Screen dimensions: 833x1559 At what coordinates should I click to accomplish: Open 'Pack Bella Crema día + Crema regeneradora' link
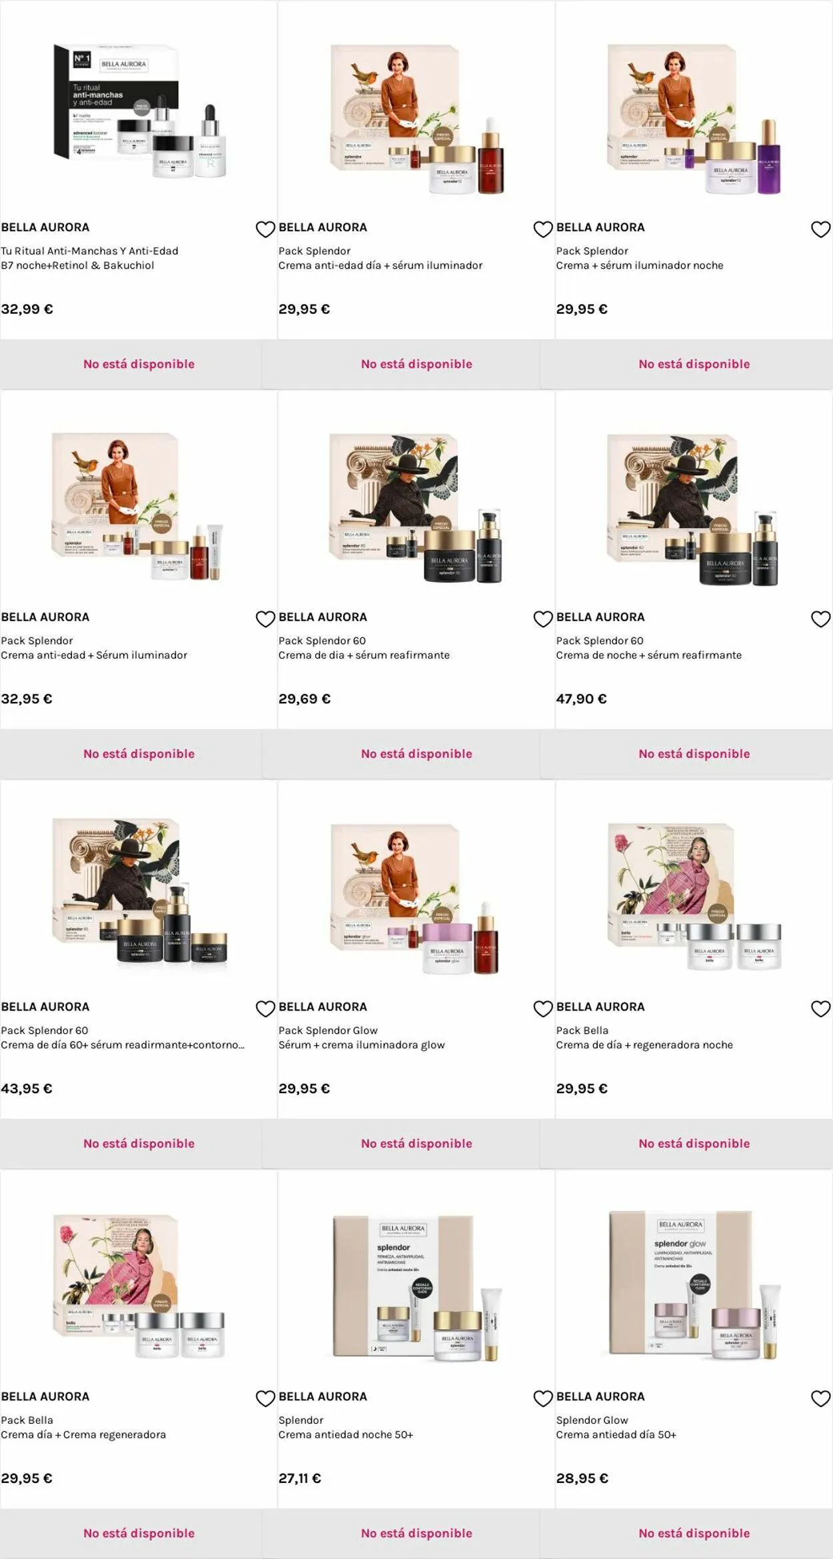point(83,1427)
